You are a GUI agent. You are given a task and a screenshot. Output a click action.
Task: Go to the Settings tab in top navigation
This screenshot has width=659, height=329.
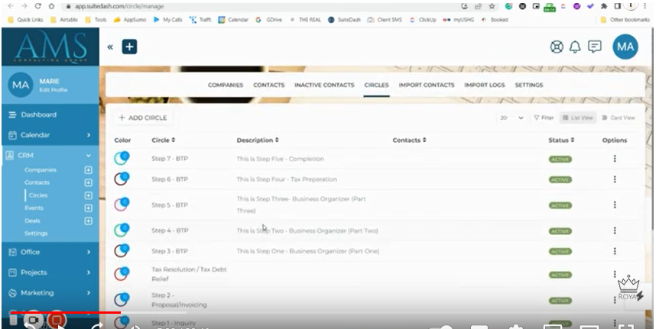tap(529, 85)
